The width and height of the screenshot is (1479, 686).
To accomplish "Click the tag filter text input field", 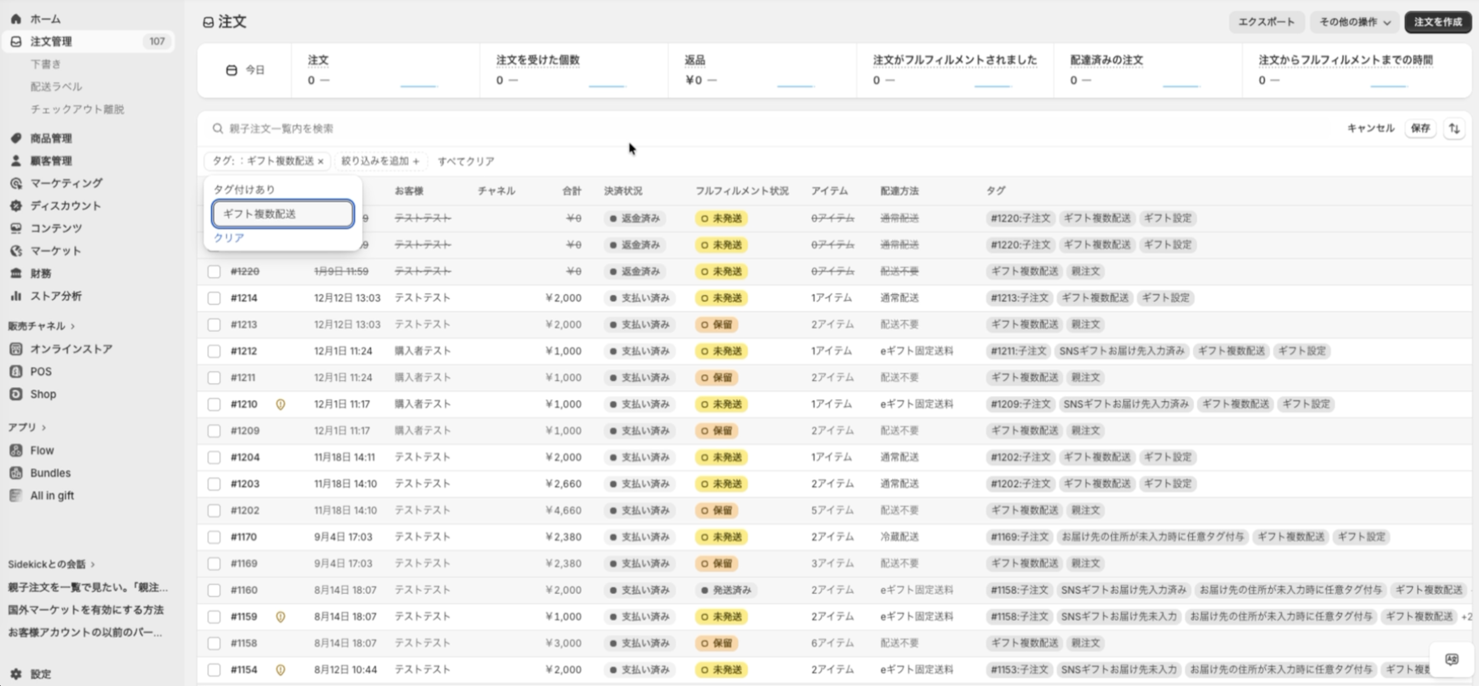I will click(283, 214).
